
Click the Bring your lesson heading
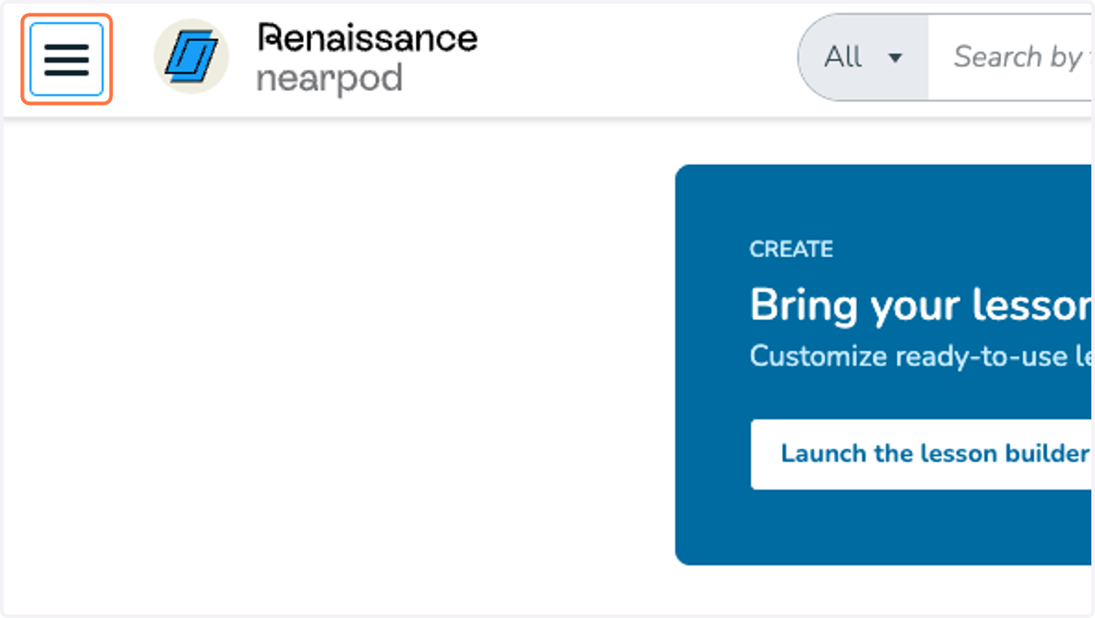click(922, 305)
